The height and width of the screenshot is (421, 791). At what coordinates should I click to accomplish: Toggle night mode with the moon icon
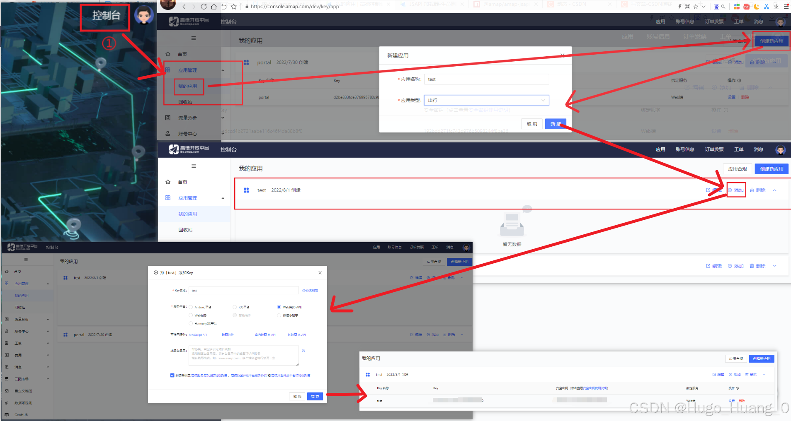coord(757,7)
